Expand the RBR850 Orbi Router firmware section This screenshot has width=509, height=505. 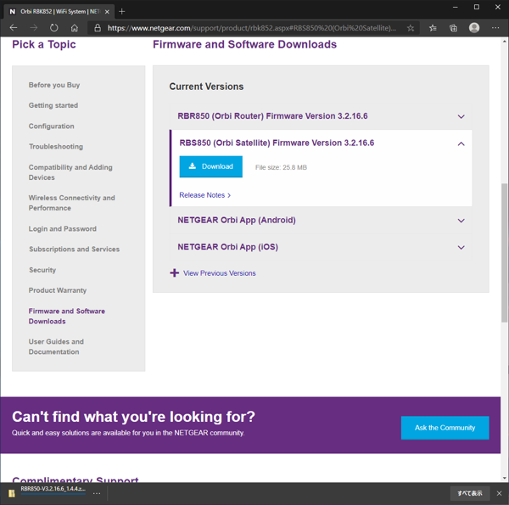click(x=321, y=116)
